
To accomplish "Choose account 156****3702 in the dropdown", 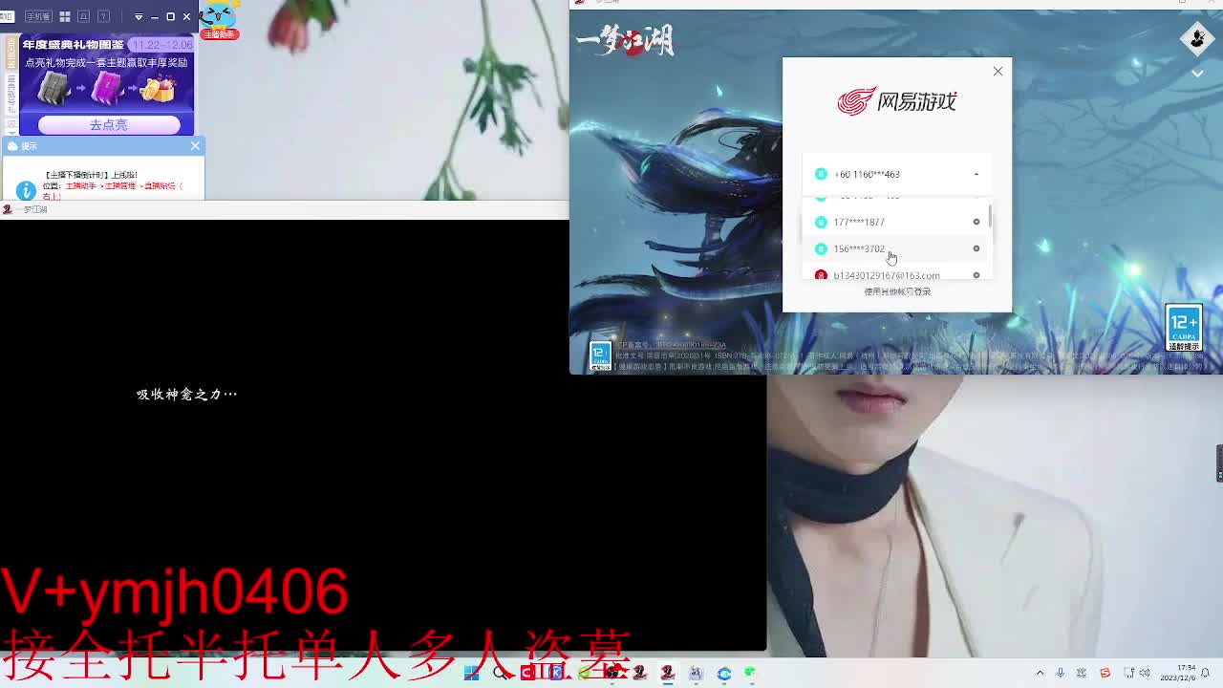I will [x=895, y=248].
